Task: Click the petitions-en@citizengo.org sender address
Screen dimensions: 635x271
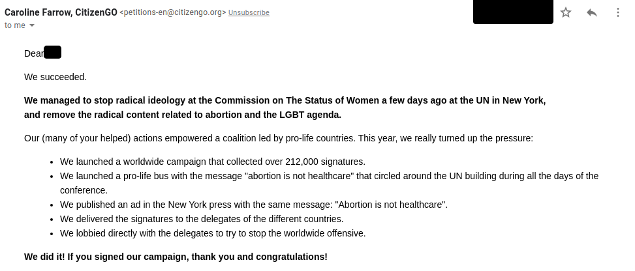Action: tap(173, 13)
